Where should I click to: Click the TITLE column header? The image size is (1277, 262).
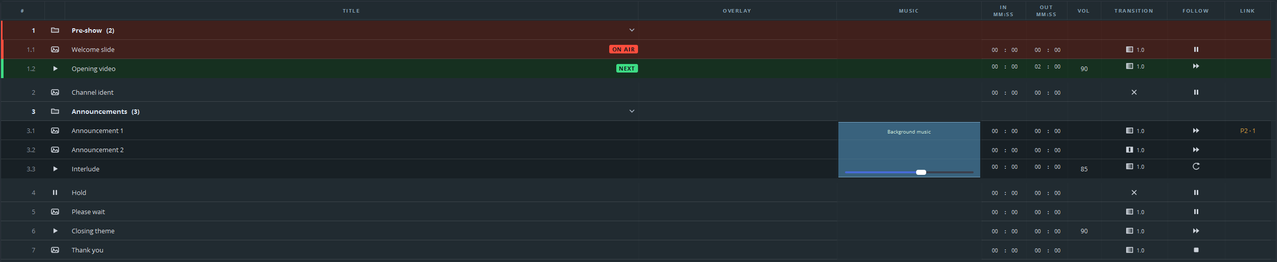351,11
